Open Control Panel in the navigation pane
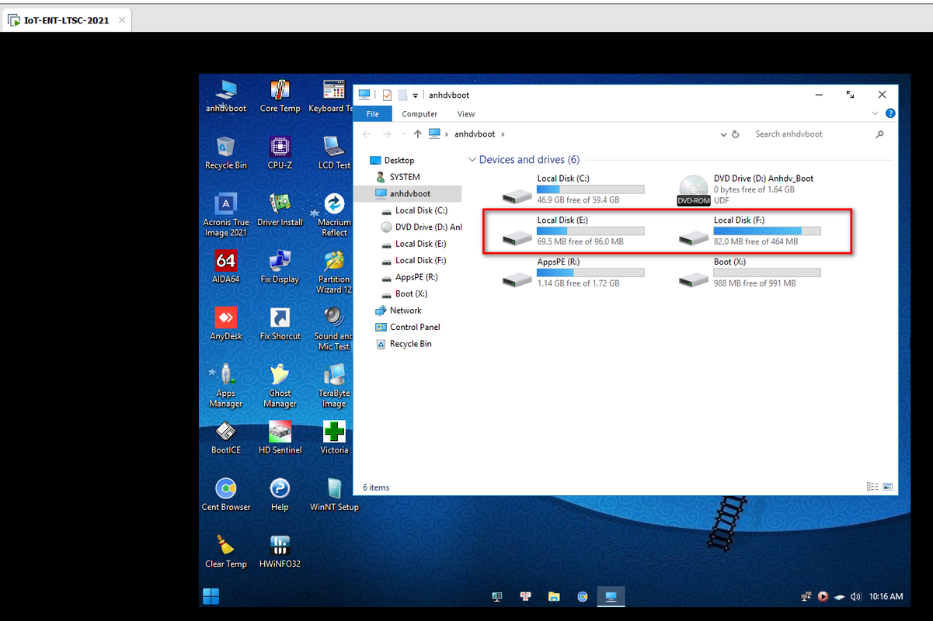 [x=414, y=328]
